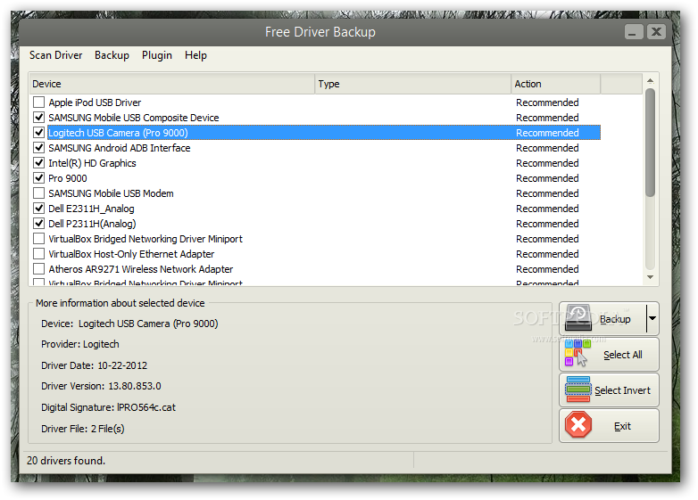Select Dell E2311H_Analog row text
Viewport: 698px width, 500px height.
pyautogui.click(x=91, y=208)
